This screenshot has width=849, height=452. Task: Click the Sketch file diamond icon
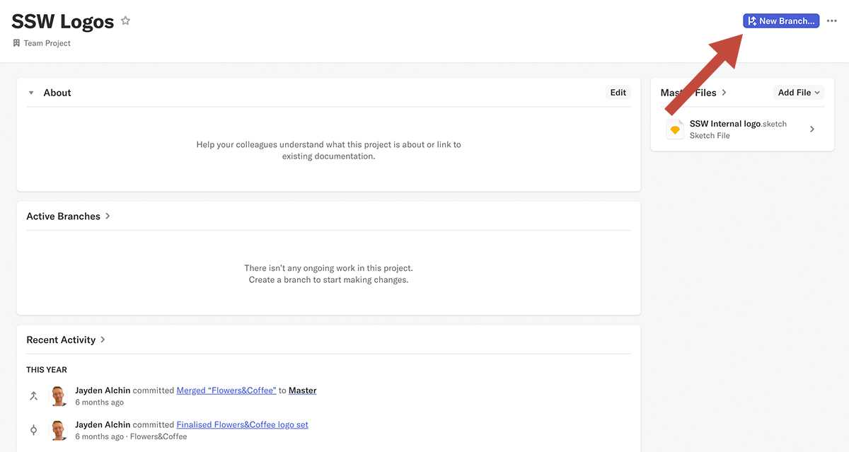click(675, 129)
